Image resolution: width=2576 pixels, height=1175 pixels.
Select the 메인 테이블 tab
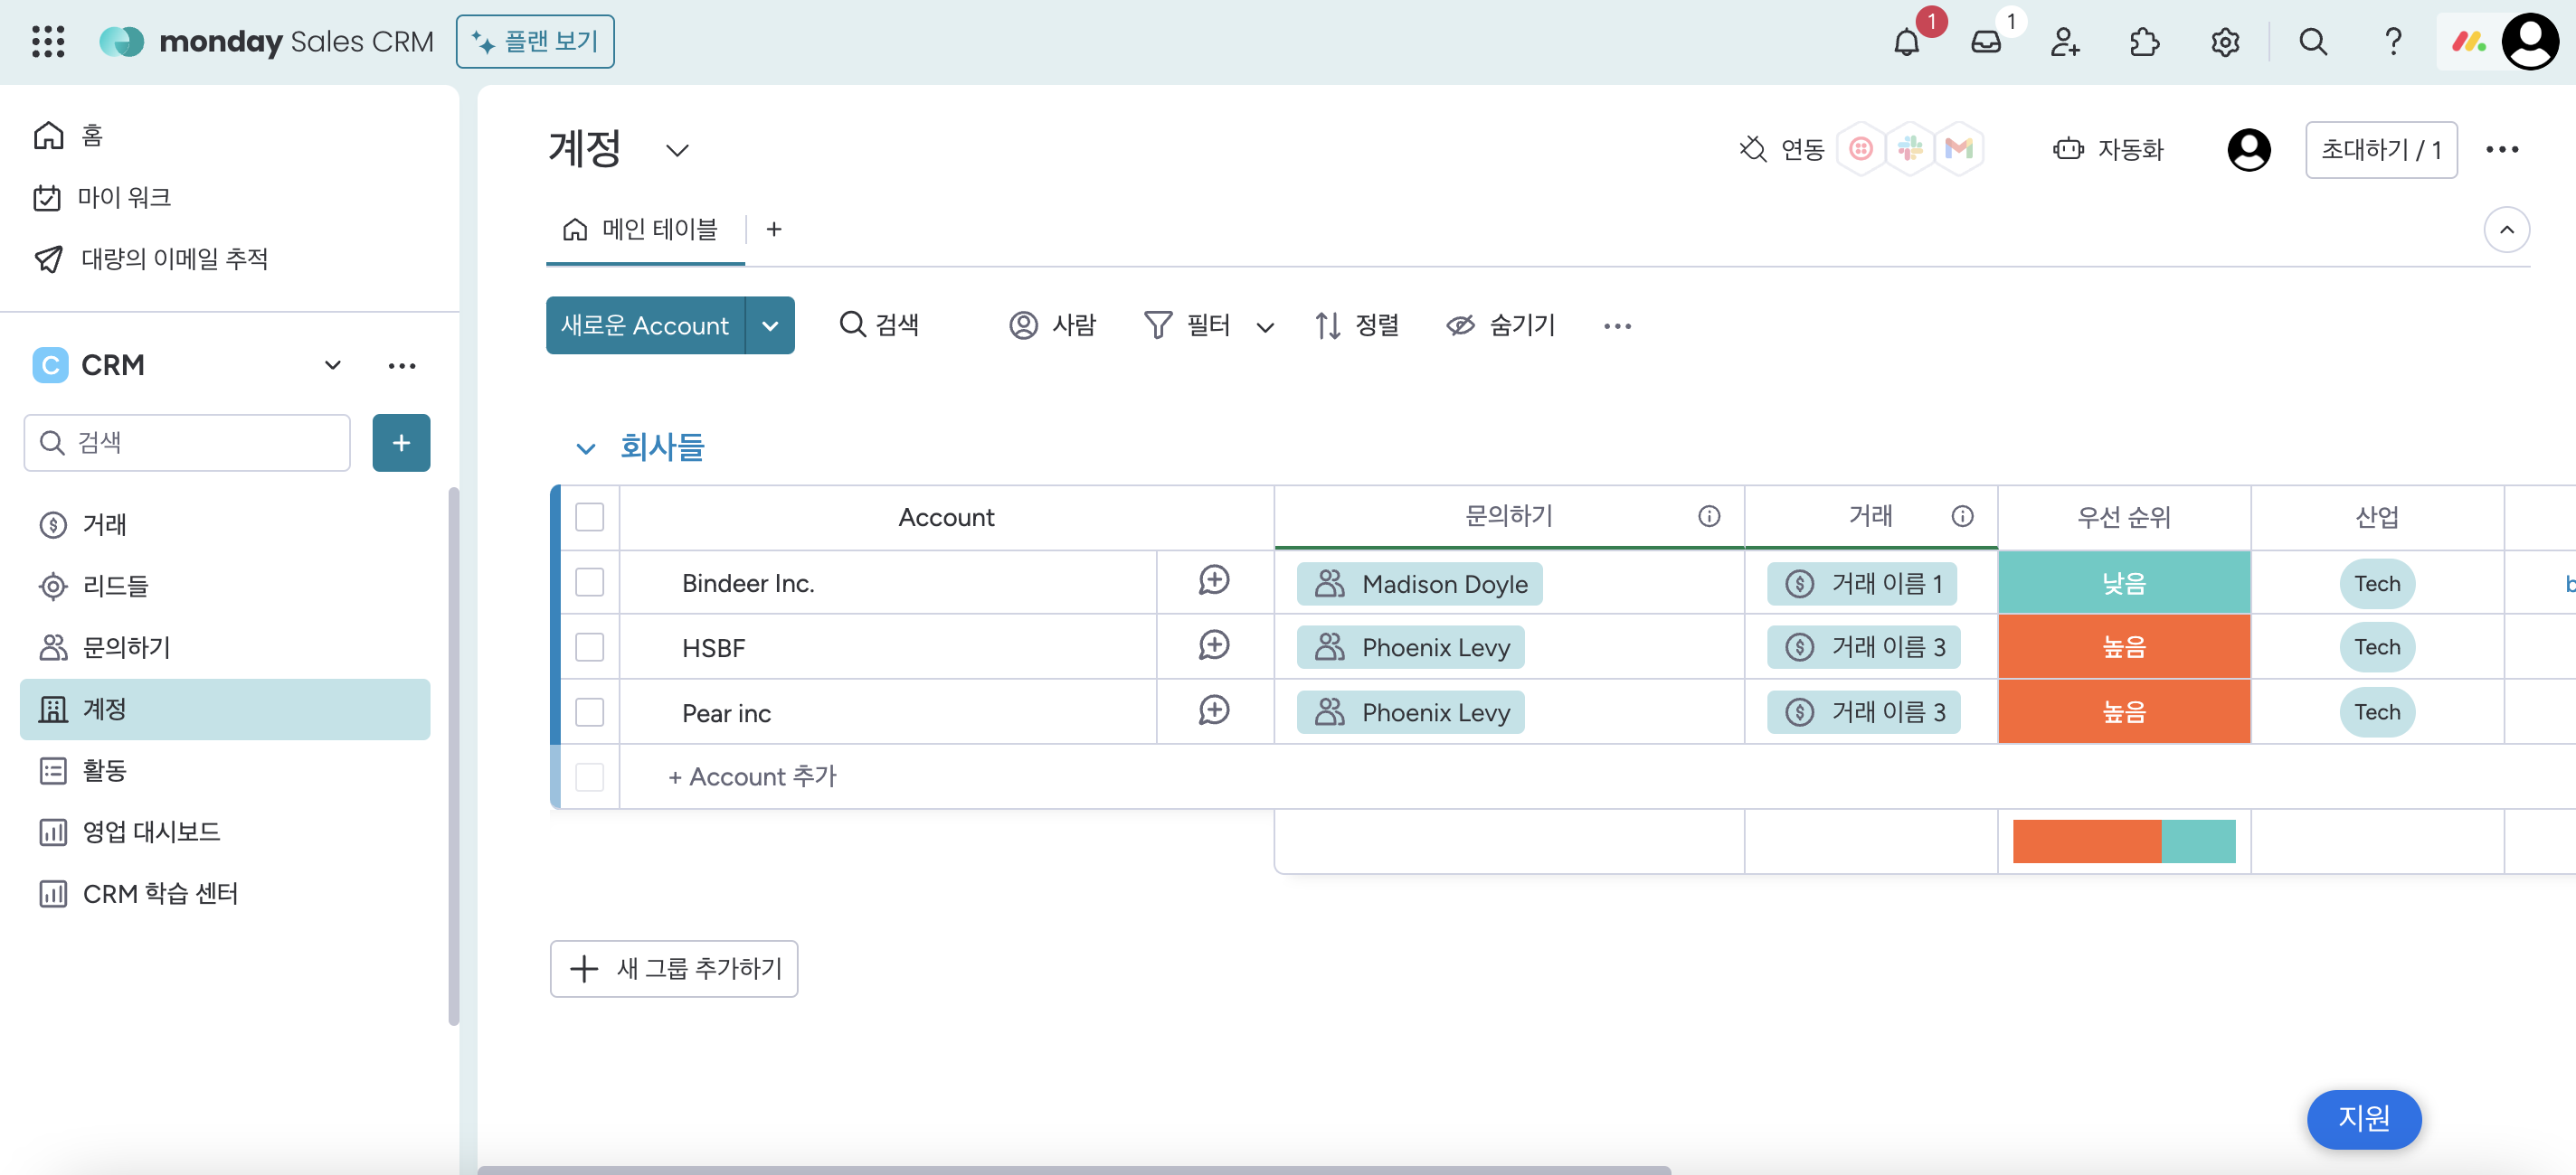[x=643, y=230]
